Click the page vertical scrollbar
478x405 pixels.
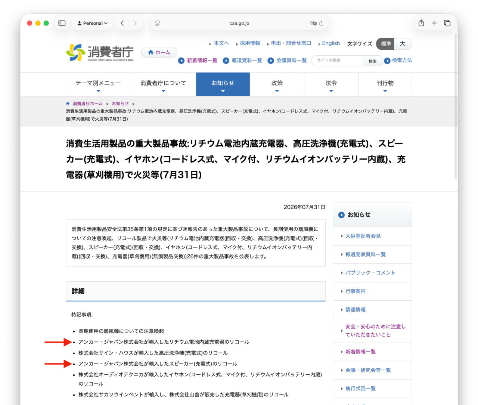(456, 106)
